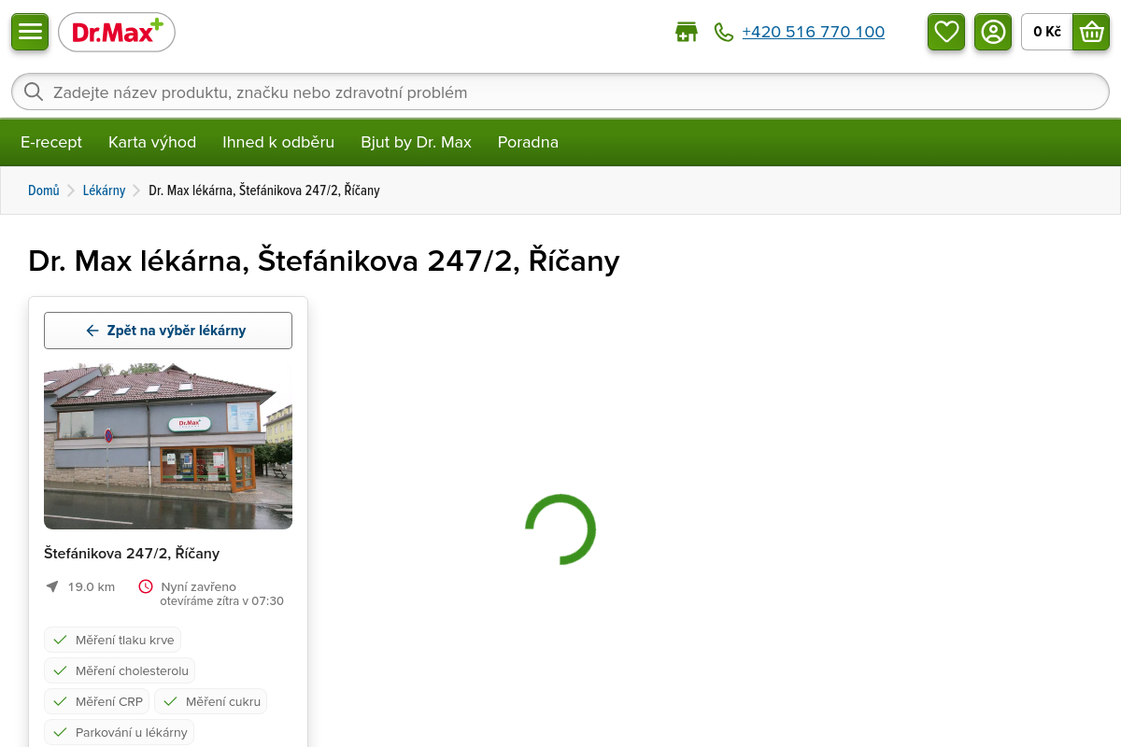Image resolution: width=1121 pixels, height=747 pixels.
Task: Open the hamburger menu
Action: [30, 32]
